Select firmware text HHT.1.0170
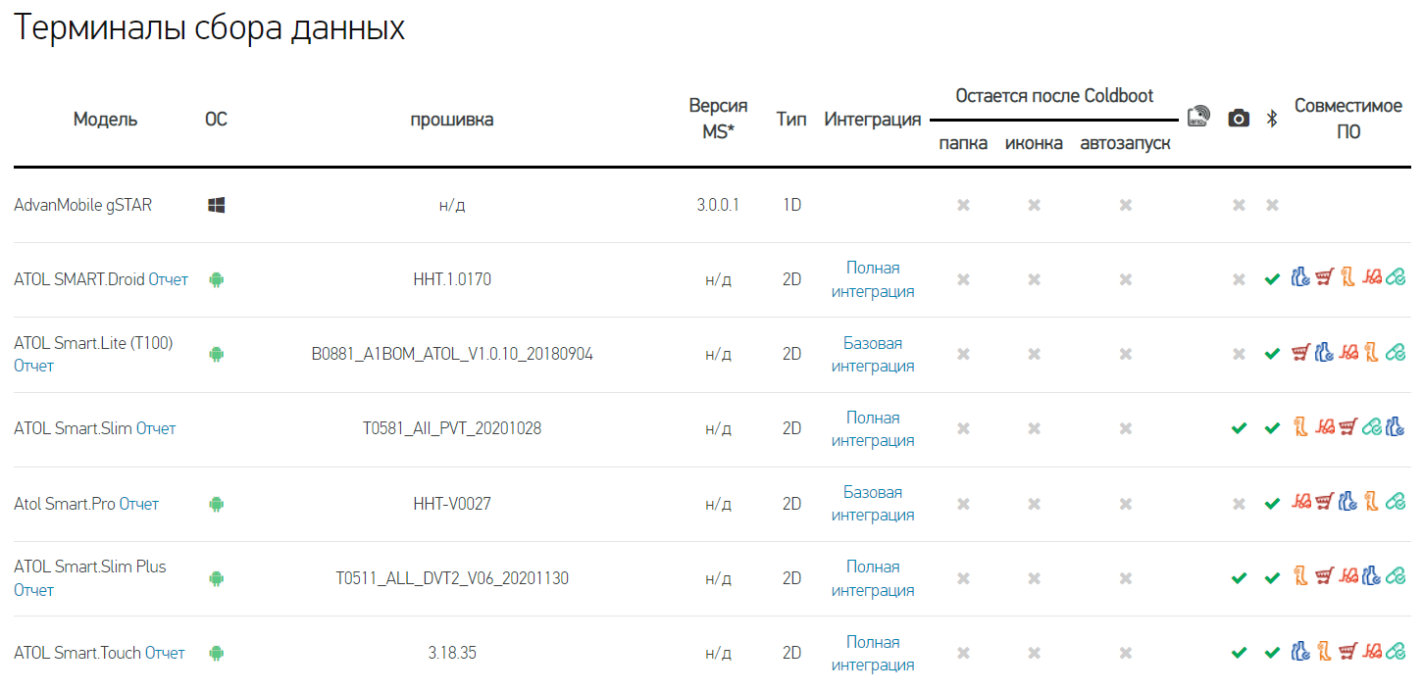This screenshot has height=691, width=1423. [452, 279]
